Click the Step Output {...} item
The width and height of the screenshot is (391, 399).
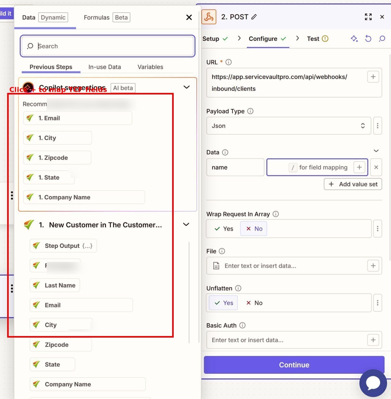(63, 246)
